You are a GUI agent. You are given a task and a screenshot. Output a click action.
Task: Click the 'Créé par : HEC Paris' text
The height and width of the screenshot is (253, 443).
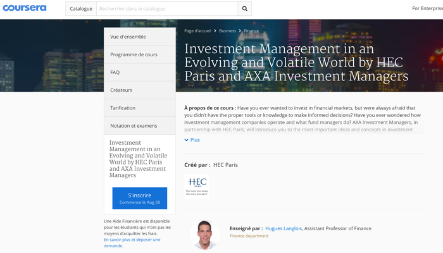(x=211, y=165)
